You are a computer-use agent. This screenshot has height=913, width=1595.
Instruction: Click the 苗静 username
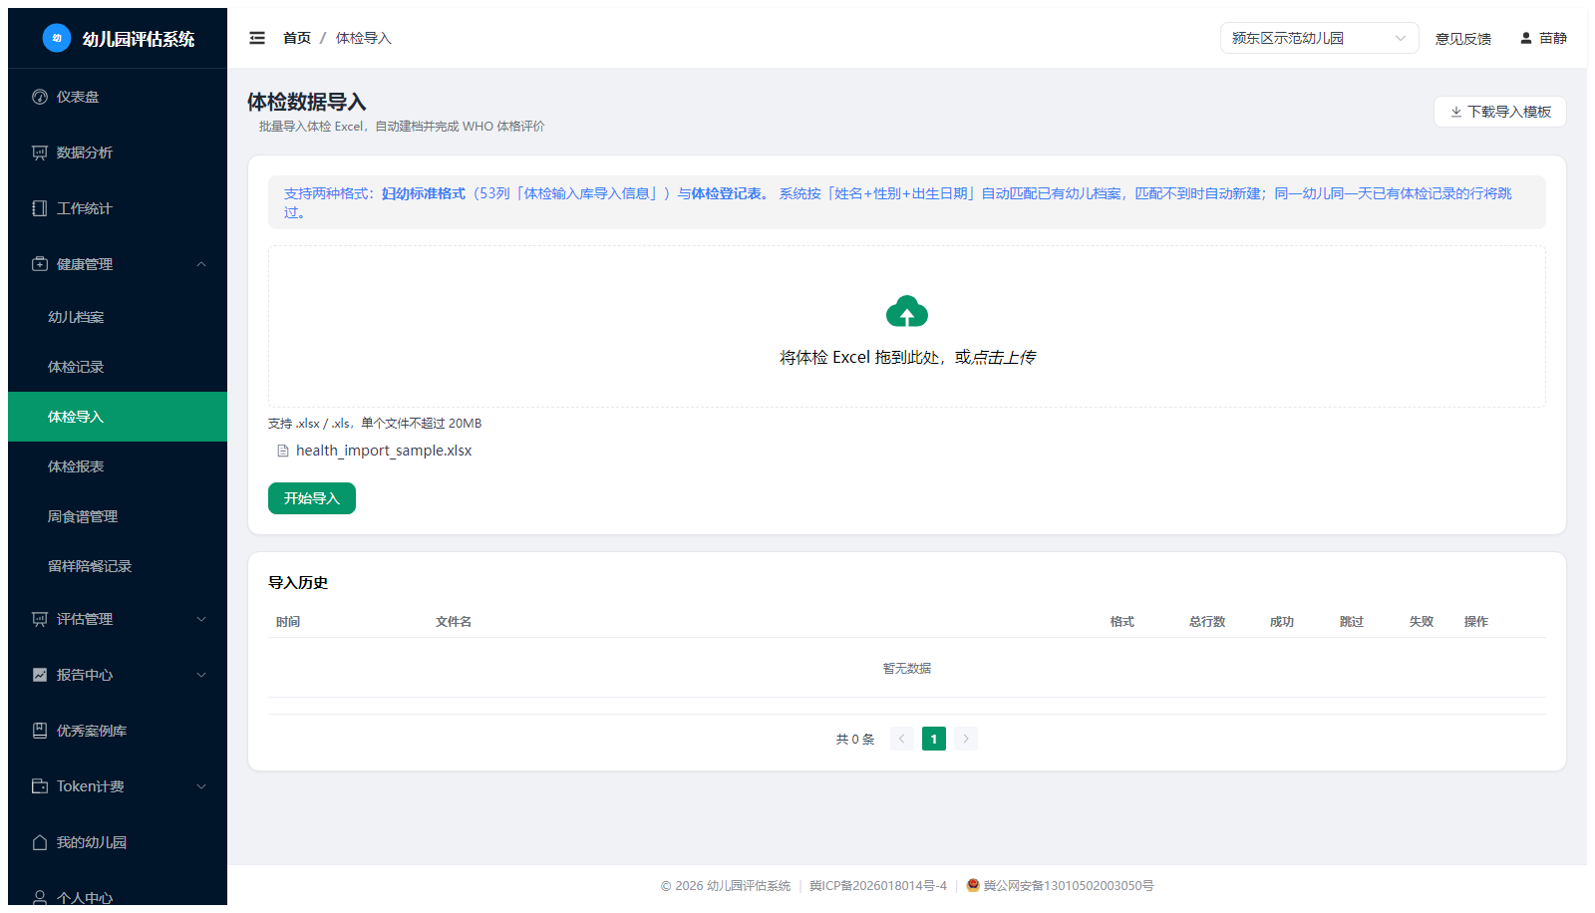[x=1553, y=38]
